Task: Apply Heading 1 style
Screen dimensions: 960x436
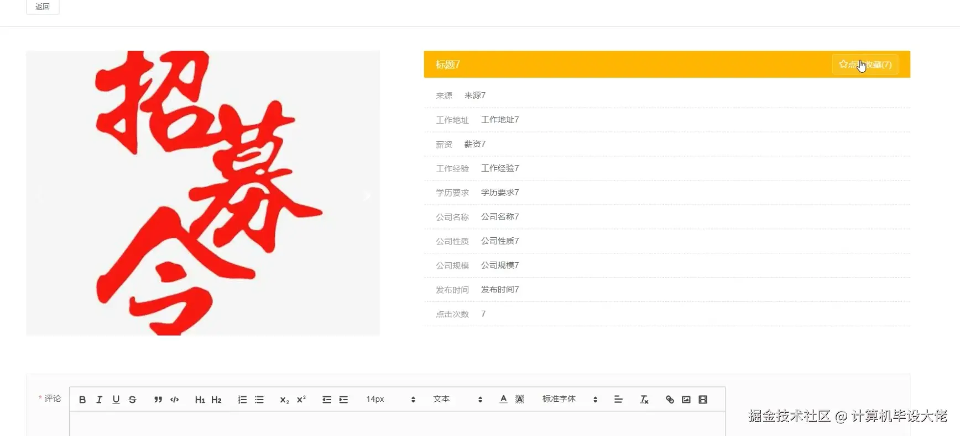Action: click(200, 400)
